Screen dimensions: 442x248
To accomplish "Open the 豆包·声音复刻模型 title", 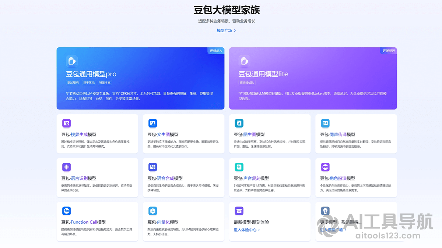I will pos(251,178).
